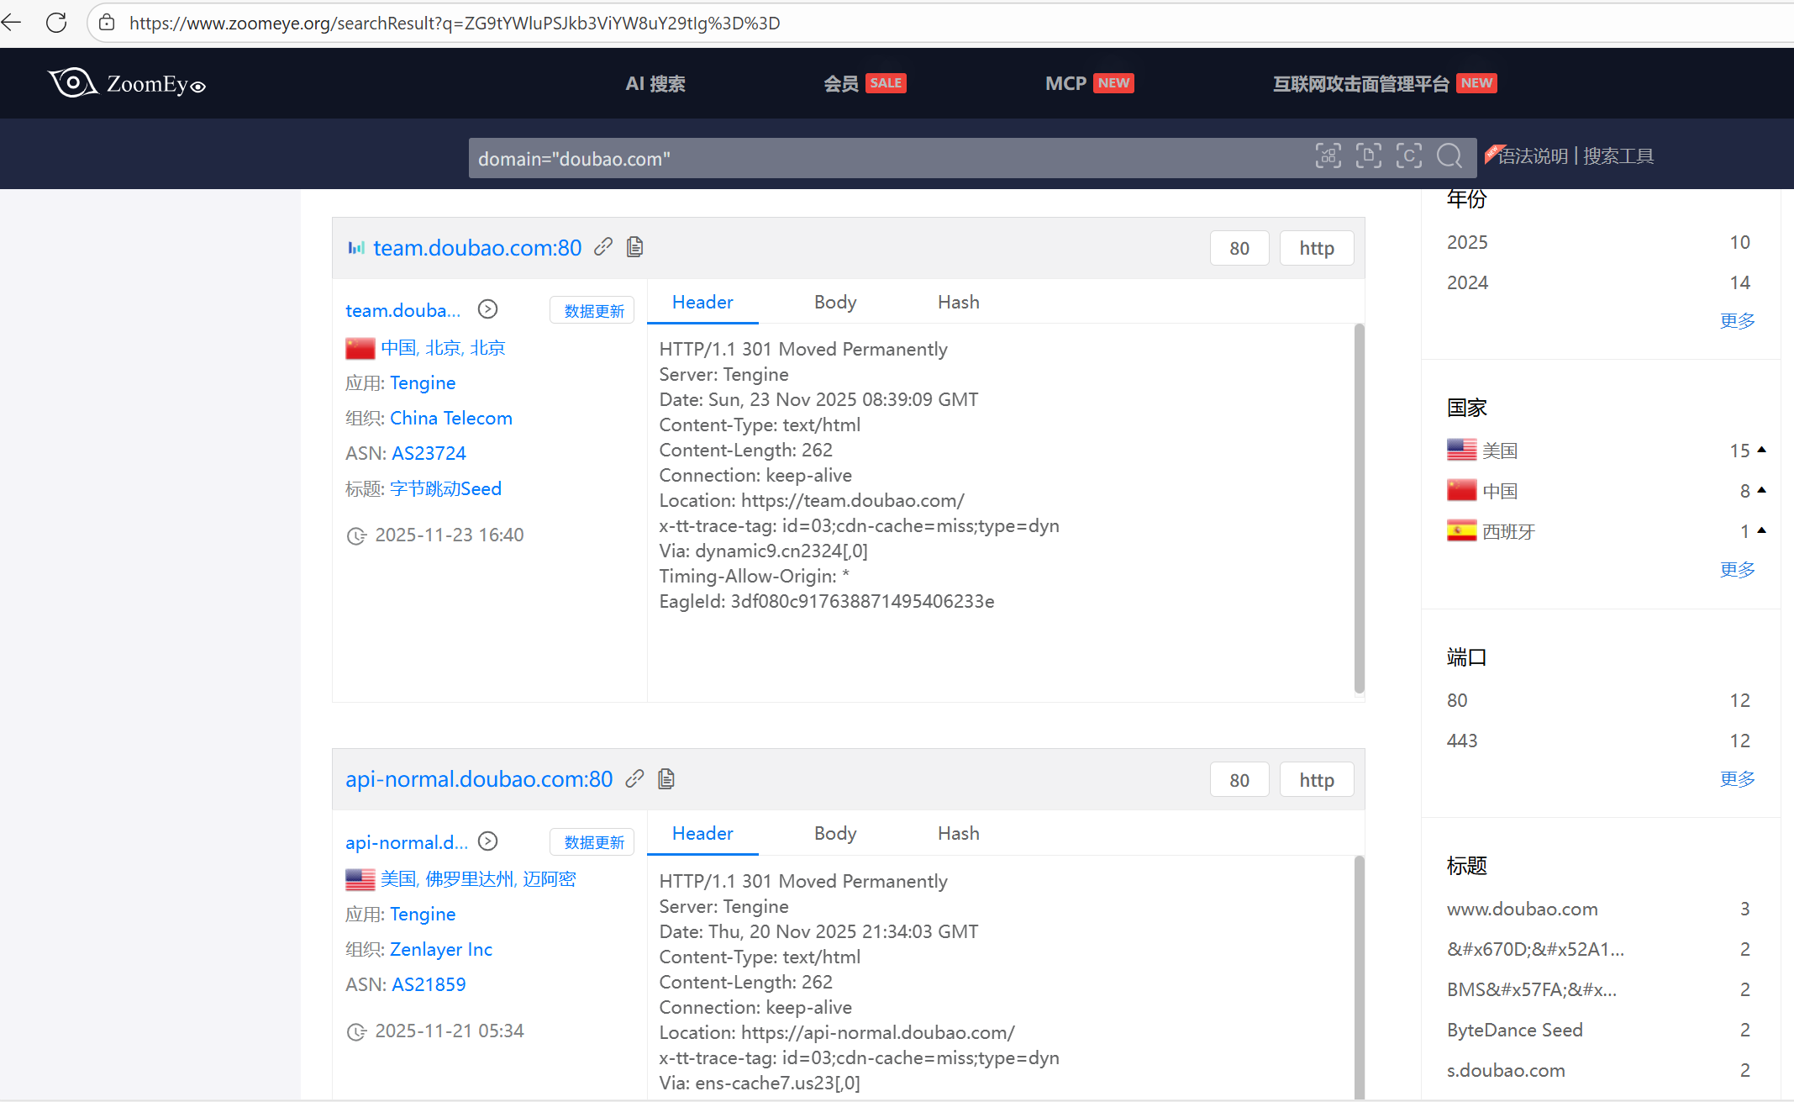The image size is (1794, 1102).
Task: Click the checklist-scan icon in search bar
Action: 1328,156
